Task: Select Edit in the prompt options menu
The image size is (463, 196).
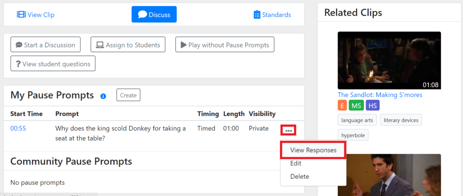Action: pyautogui.click(x=296, y=163)
